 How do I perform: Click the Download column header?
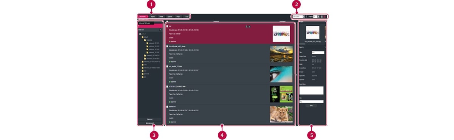click(x=282, y=22)
